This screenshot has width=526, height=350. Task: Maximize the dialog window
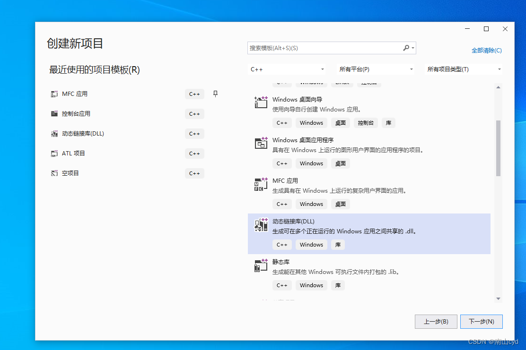(x=486, y=29)
